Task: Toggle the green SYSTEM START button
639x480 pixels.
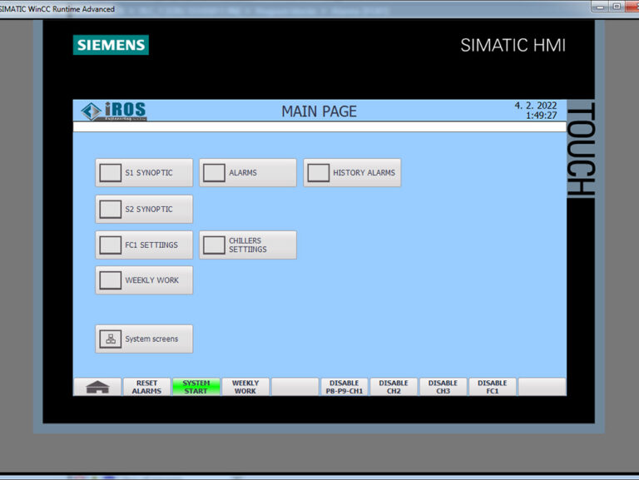Action: pyautogui.click(x=196, y=387)
